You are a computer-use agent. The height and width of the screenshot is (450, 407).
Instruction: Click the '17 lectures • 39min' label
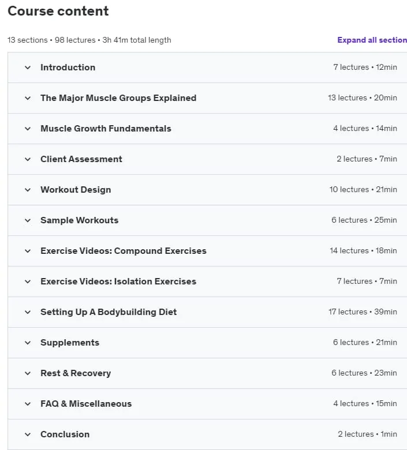(x=363, y=312)
